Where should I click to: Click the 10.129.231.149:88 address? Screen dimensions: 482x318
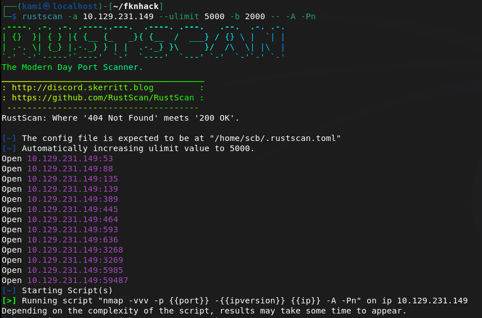click(x=70, y=169)
